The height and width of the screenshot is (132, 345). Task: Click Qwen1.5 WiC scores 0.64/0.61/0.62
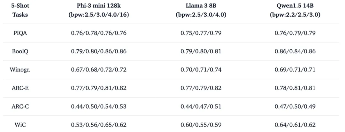point(295,124)
